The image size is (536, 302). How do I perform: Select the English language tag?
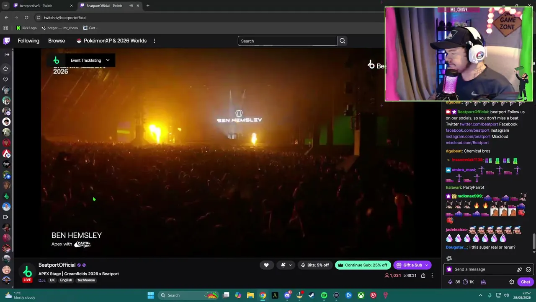coord(66,280)
